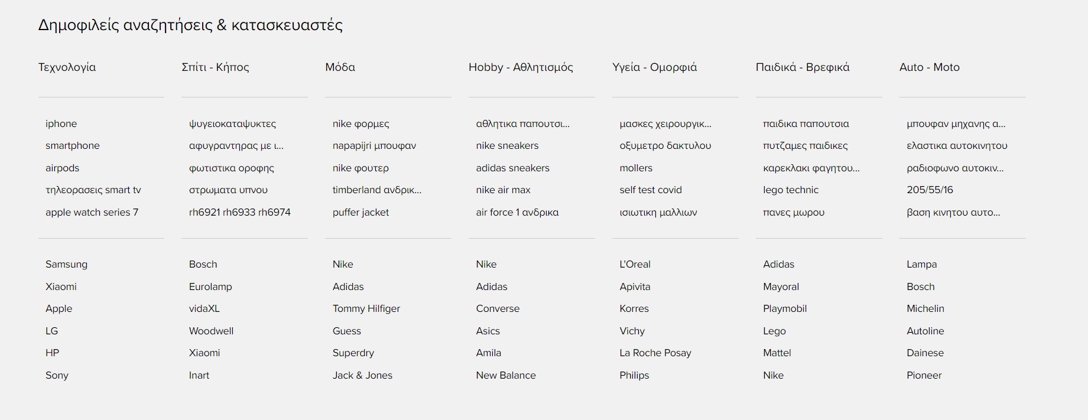This screenshot has height=420, width=1088.
Task: Open the New Balance brand link
Action: tap(505, 375)
